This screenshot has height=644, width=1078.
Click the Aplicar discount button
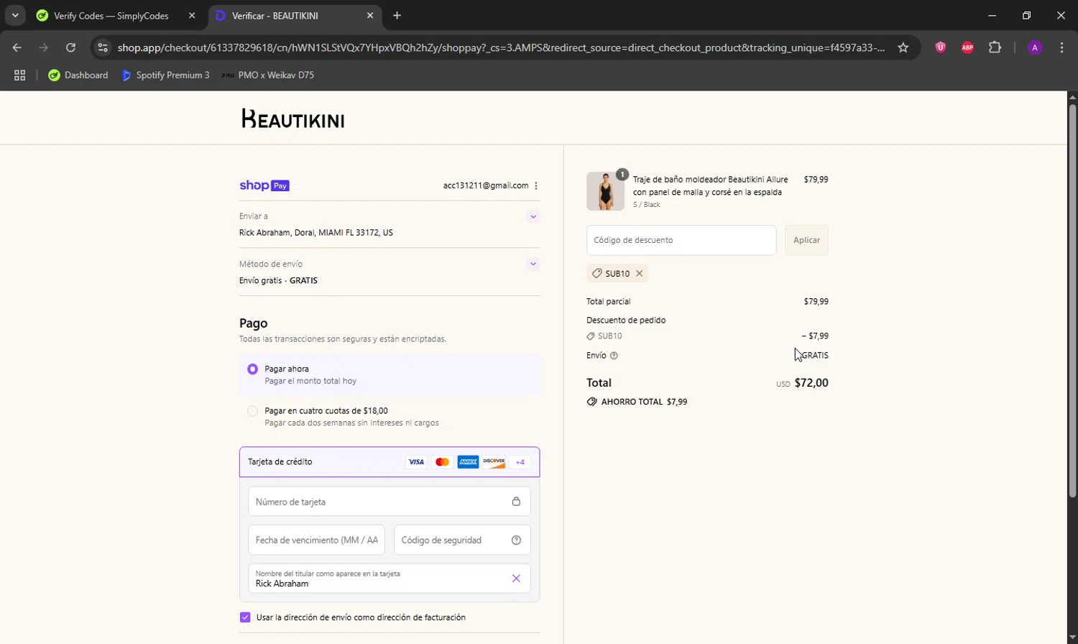click(806, 240)
